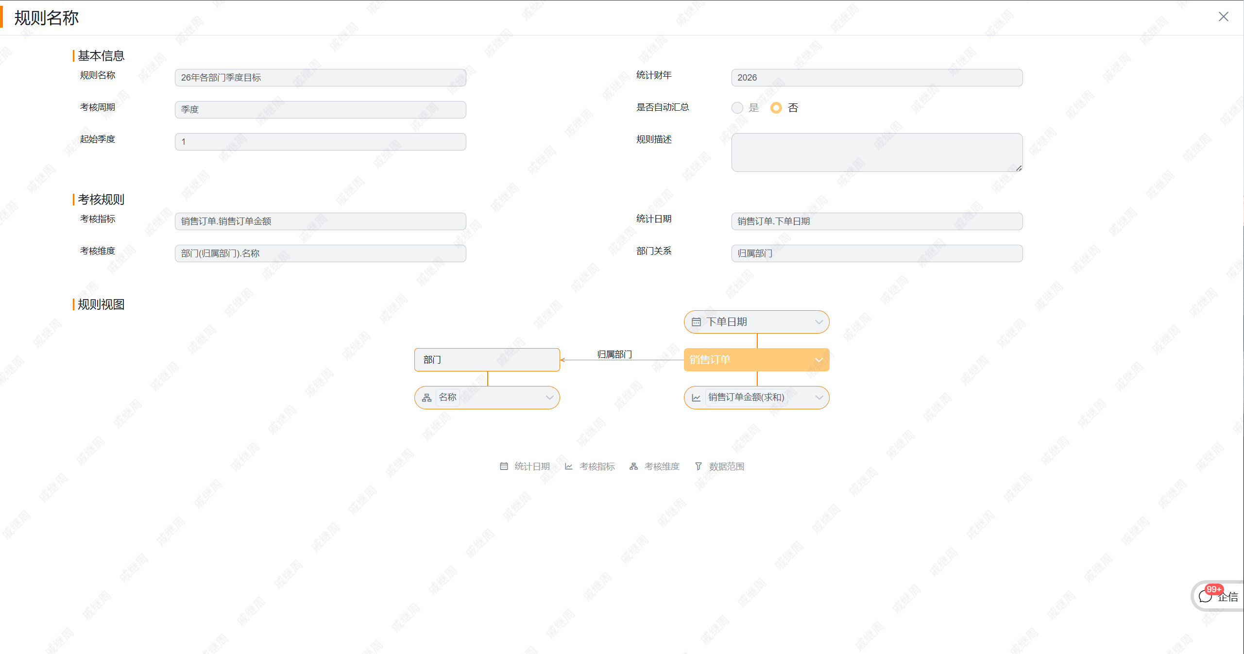Click into the 规则描述 text area

pos(877,152)
